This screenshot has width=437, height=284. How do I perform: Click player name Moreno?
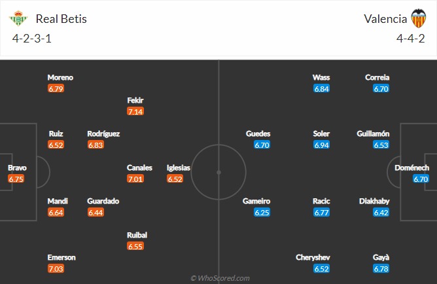(60, 77)
